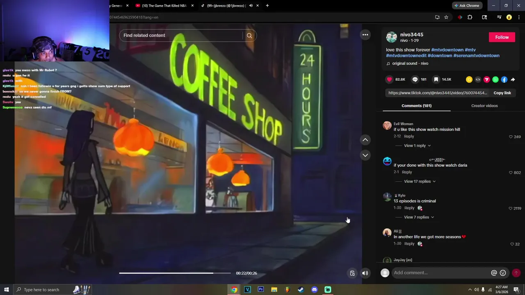
Task: Reply to Ali's comment
Action: [409, 244]
